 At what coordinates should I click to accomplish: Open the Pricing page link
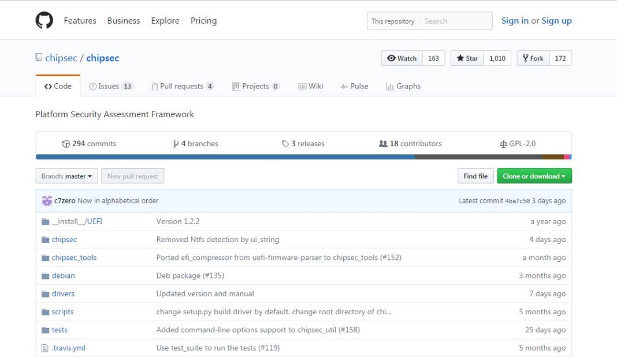pos(203,20)
